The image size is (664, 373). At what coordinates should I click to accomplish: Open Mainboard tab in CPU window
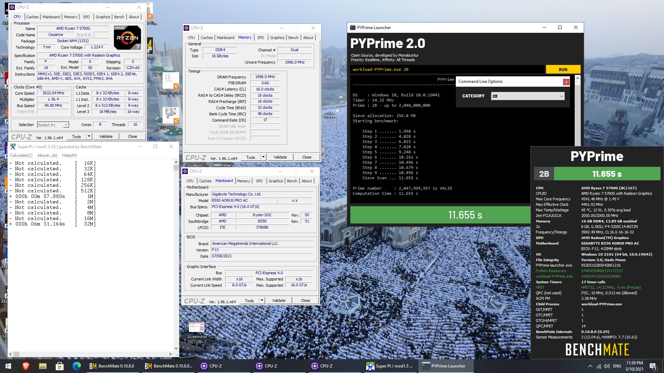51,17
